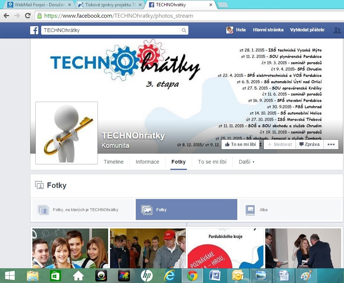Click the browser forward arrow
This screenshot has width=344, height=283.
click(x=17, y=15)
